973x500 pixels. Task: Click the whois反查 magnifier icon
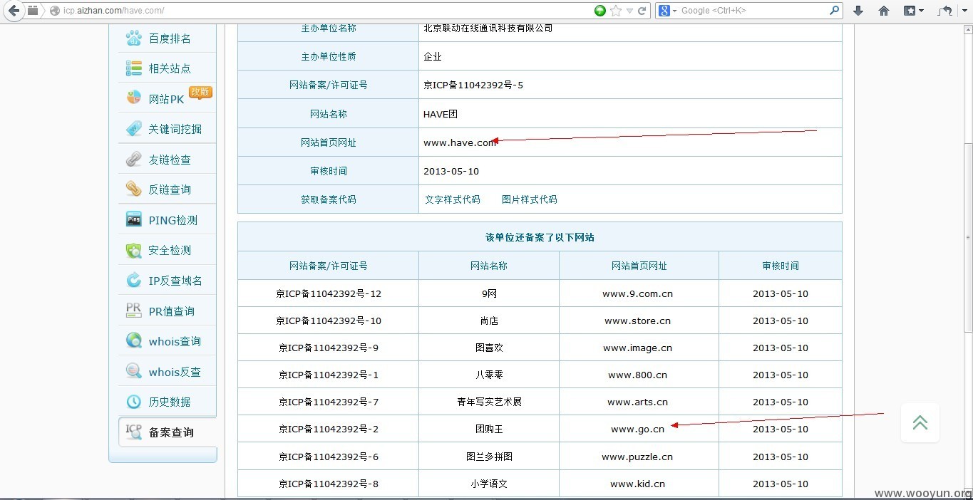[x=133, y=371]
